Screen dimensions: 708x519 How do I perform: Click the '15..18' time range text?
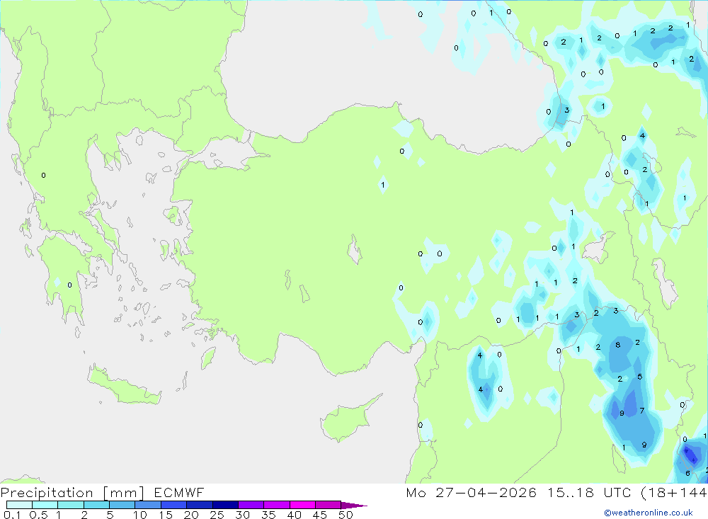tap(571, 492)
